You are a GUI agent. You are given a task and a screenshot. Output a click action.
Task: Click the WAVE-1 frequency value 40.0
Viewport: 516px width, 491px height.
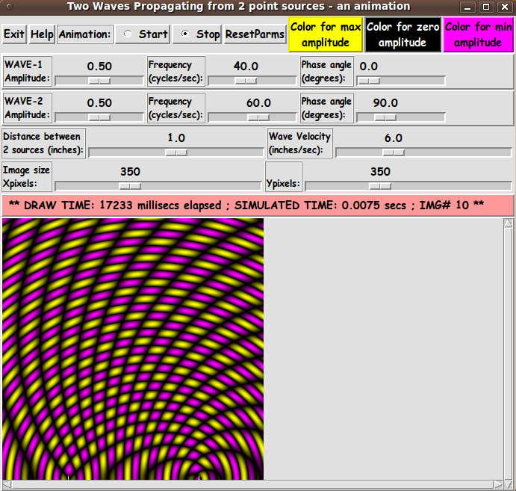[x=246, y=67]
